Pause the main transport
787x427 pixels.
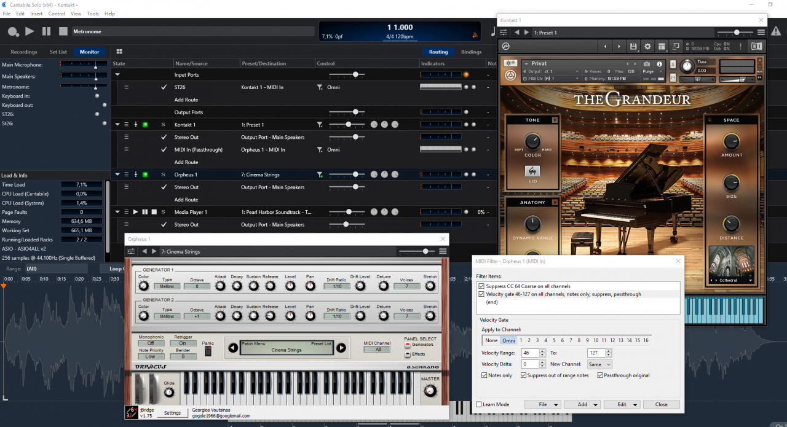click(x=47, y=31)
